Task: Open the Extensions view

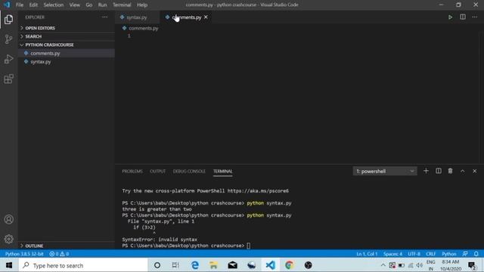Action: point(8,79)
